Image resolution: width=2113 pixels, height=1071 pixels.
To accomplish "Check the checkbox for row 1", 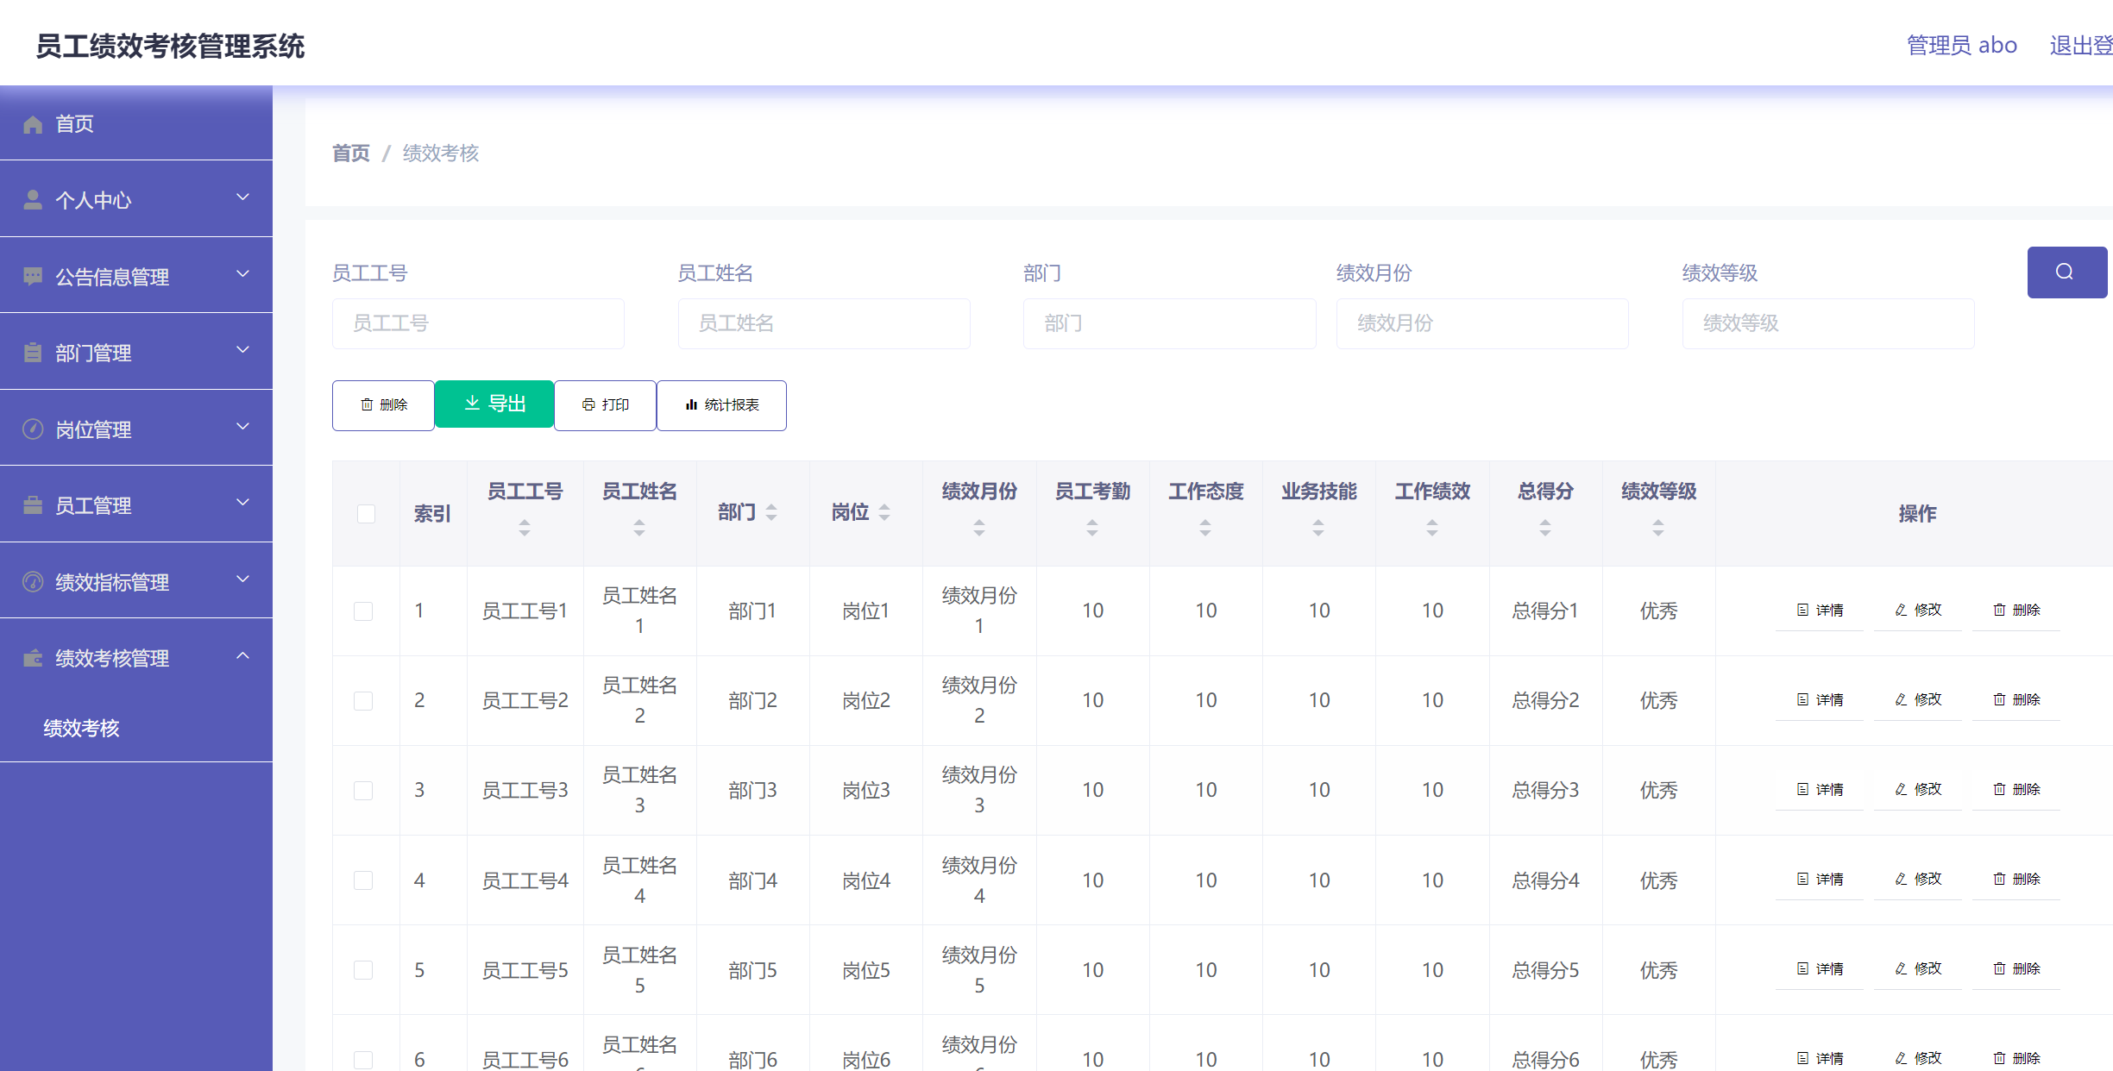I will pos(363,611).
